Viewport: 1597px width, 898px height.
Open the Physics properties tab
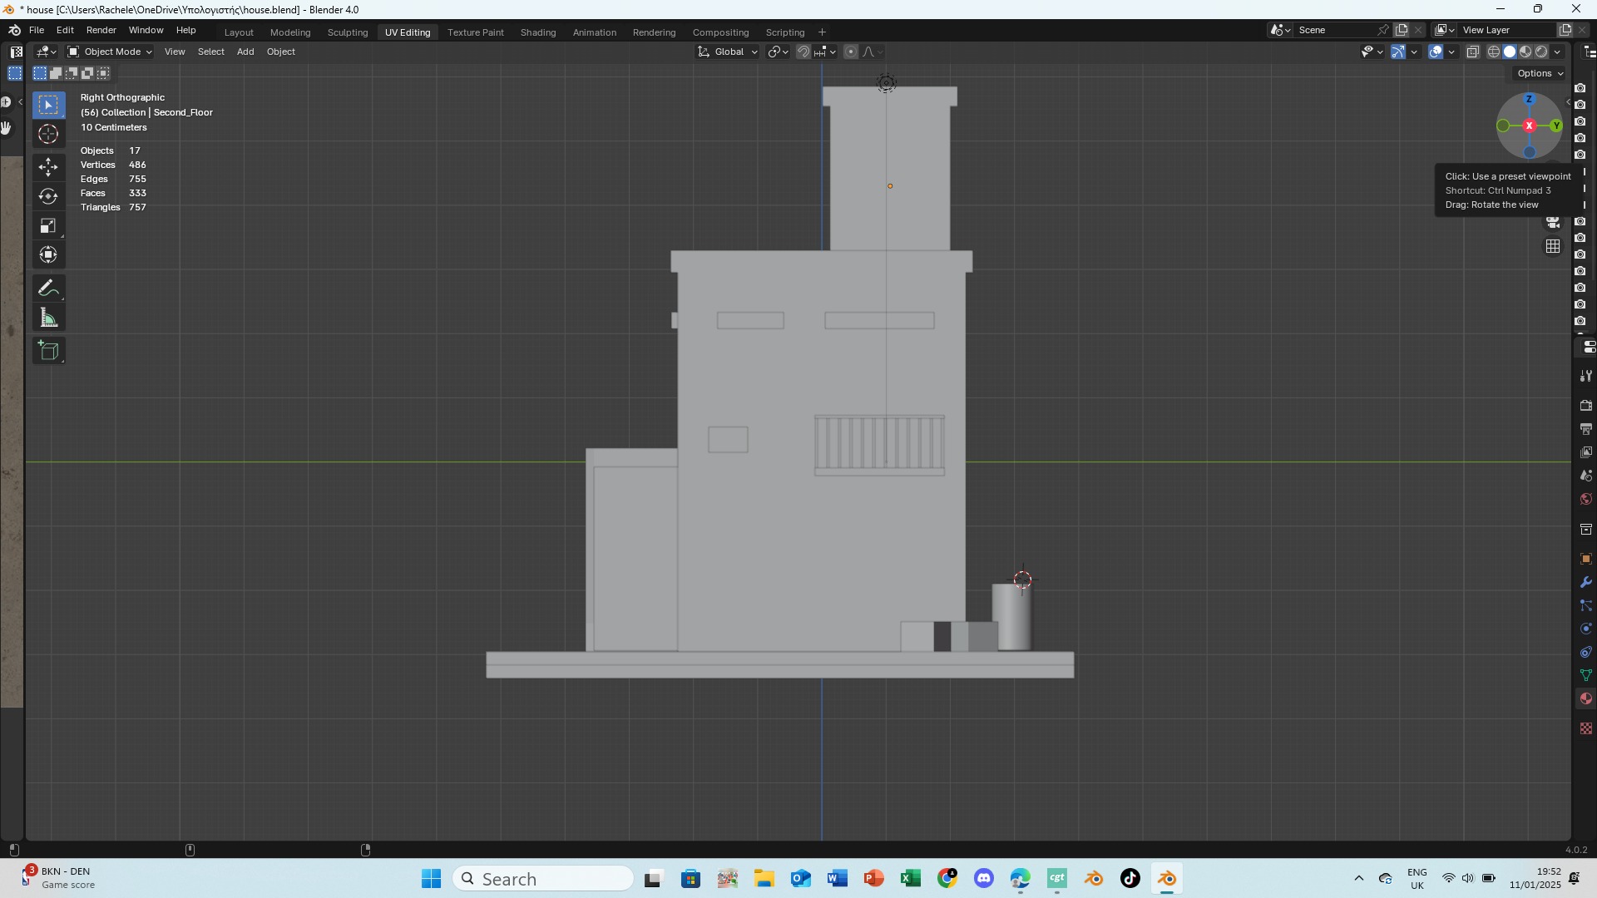coord(1586,629)
